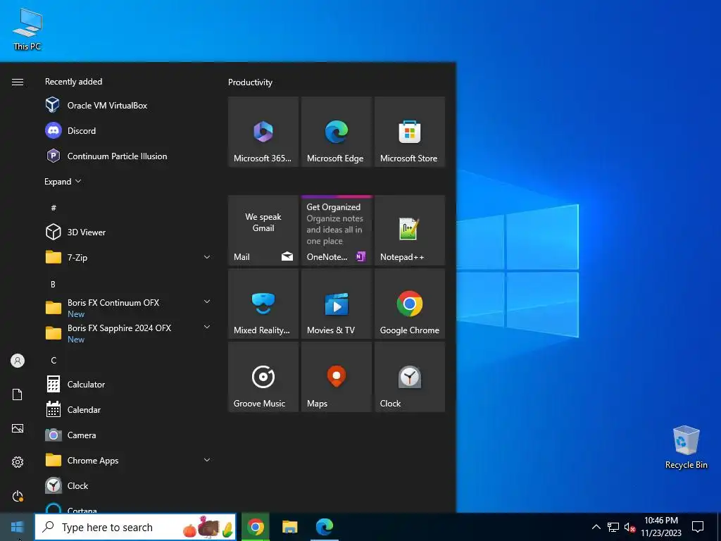Viewport: 721px width, 541px height.
Task: Open the Movies & TV tile
Action: [336, 304]
